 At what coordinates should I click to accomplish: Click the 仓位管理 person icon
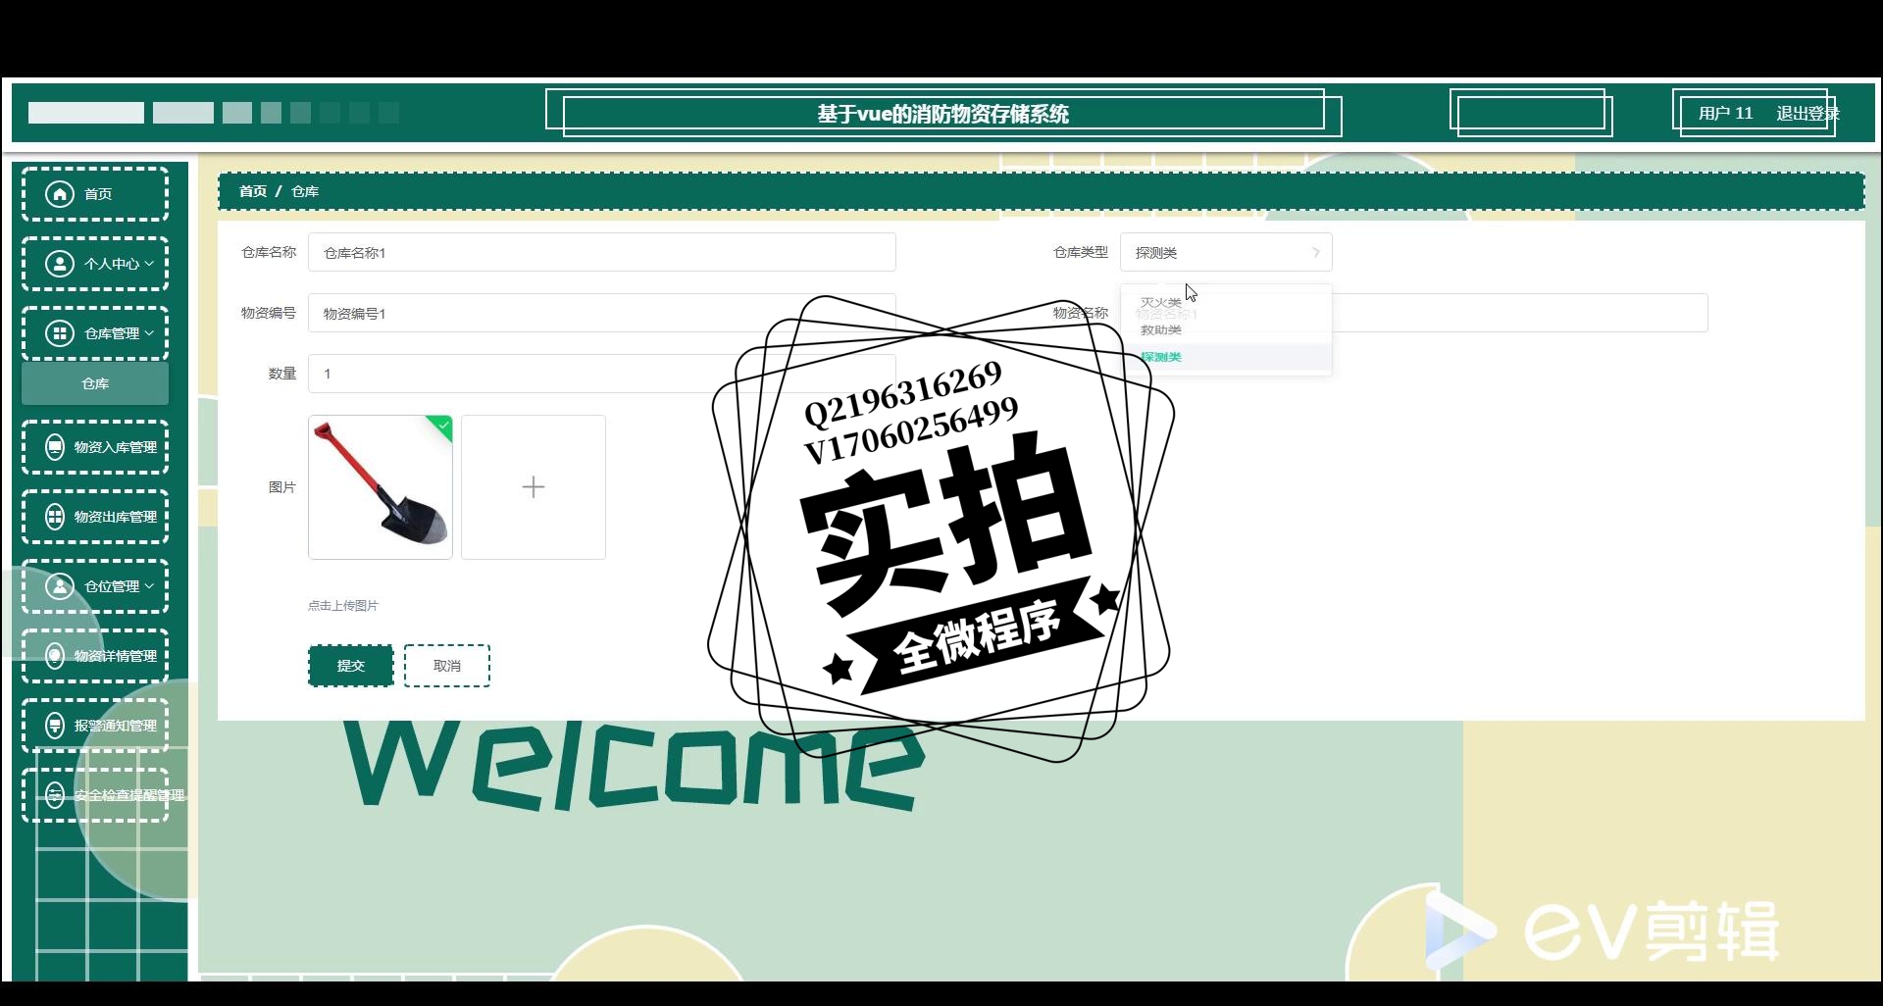click(x=60, y=586)
